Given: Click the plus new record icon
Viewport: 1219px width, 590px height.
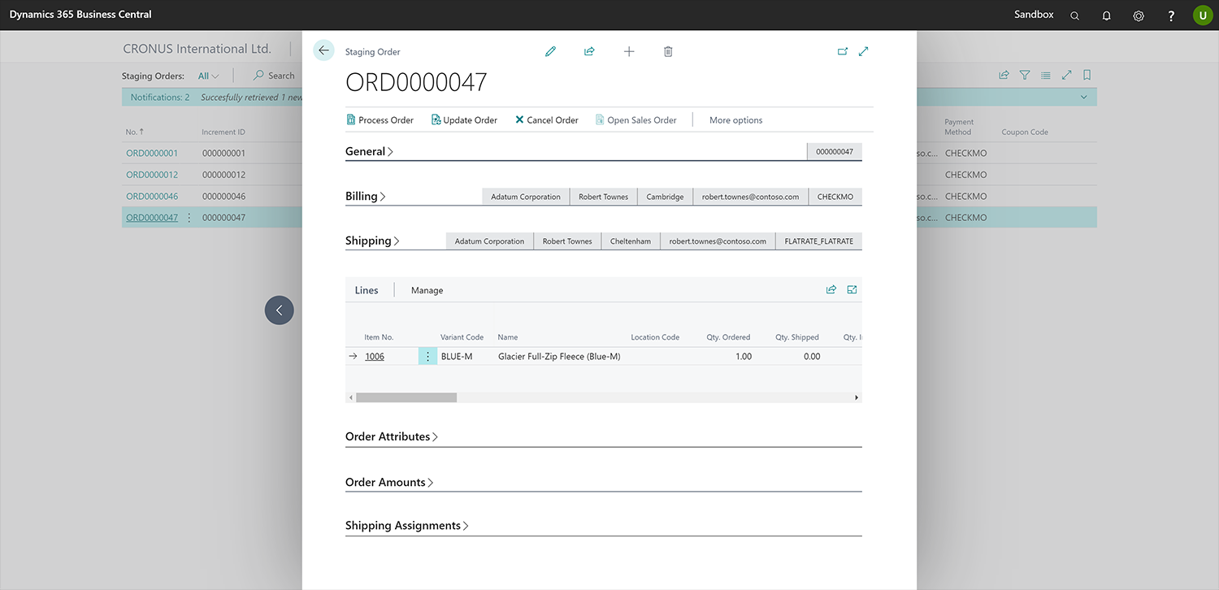Looking at the screenshot, I should tap(629, 51).
